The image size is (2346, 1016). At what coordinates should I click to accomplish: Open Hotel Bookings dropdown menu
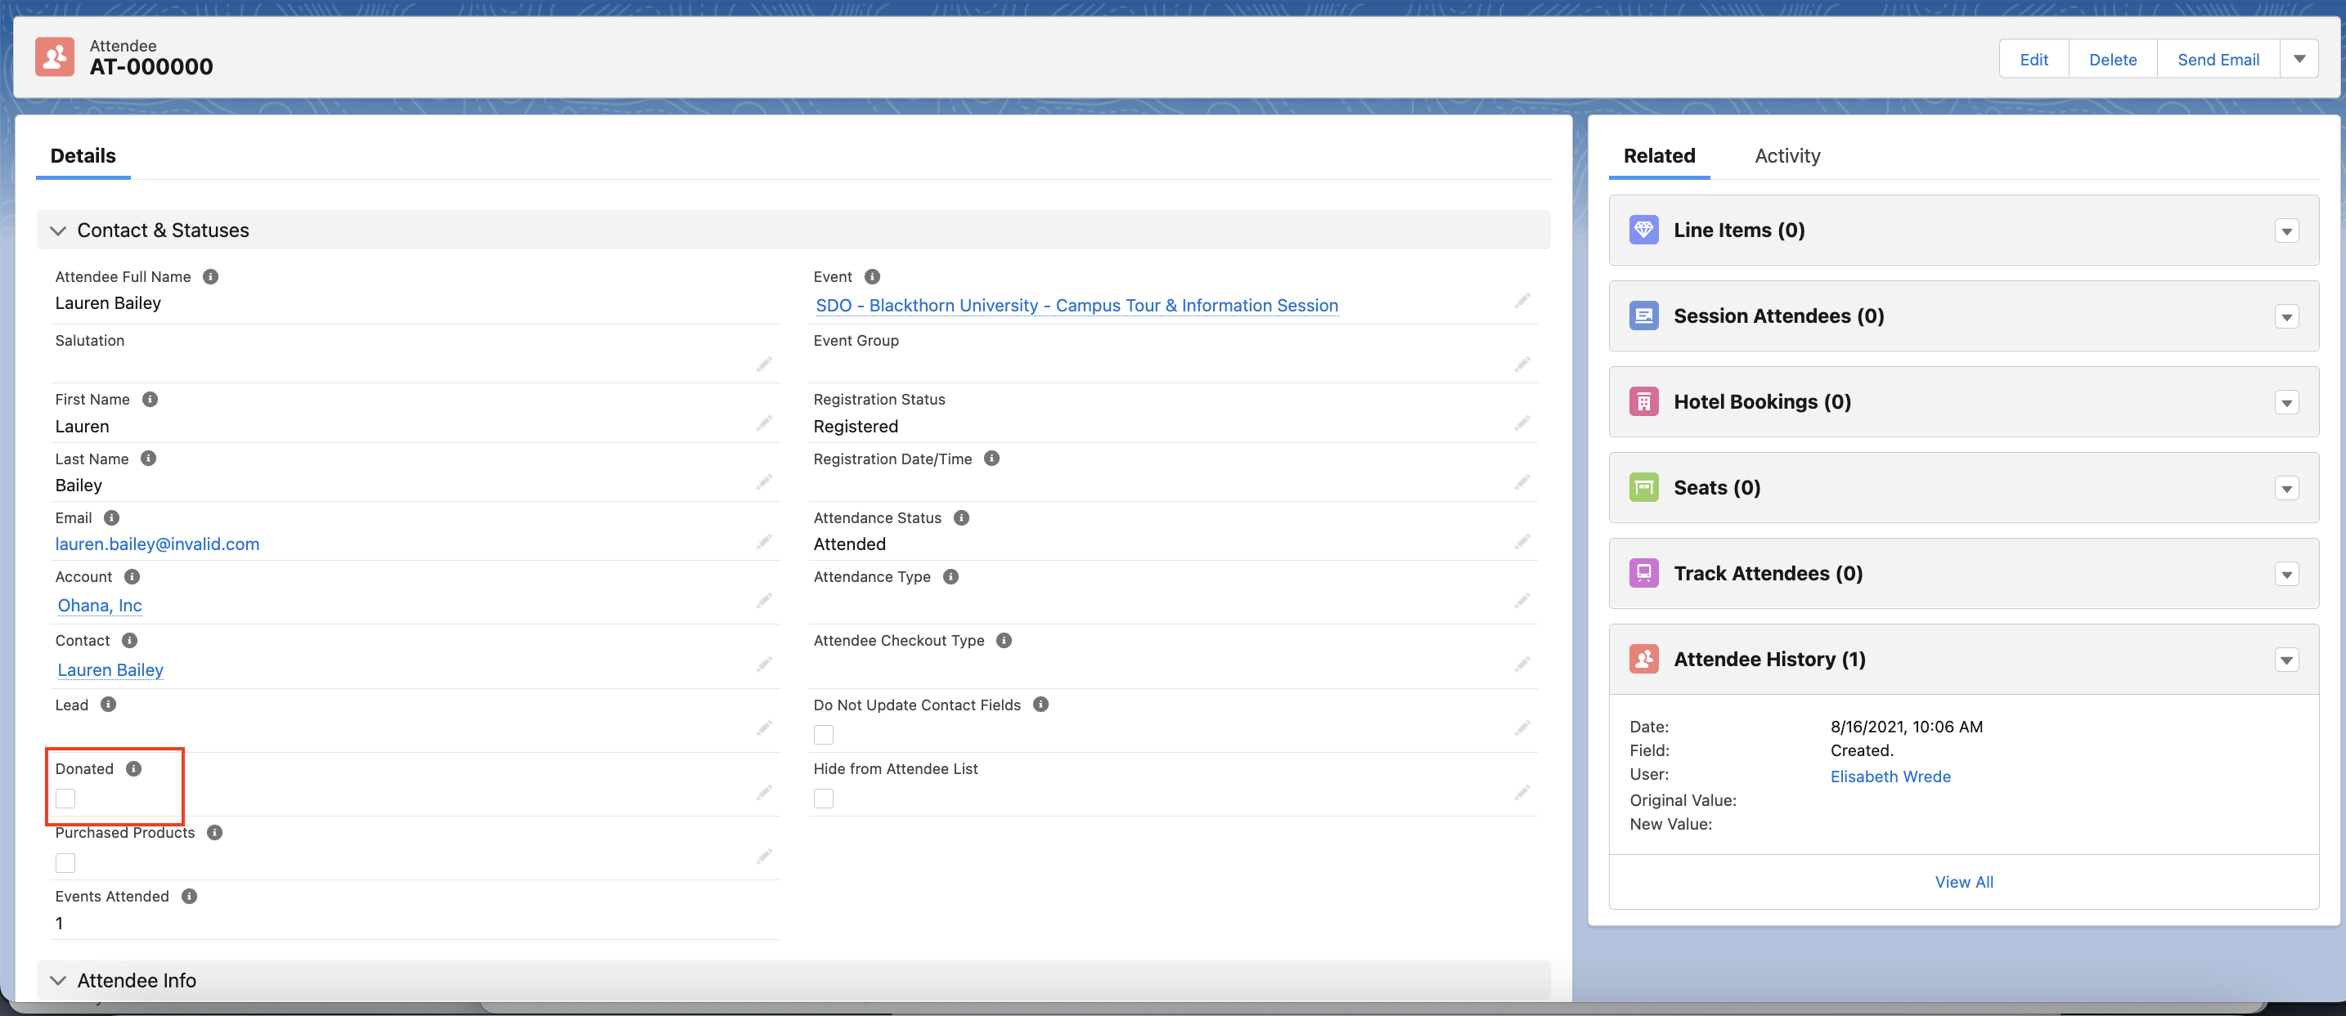point(2287,402)
